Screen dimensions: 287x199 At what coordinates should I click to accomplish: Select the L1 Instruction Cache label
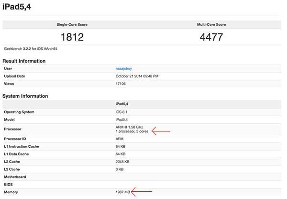22,147
